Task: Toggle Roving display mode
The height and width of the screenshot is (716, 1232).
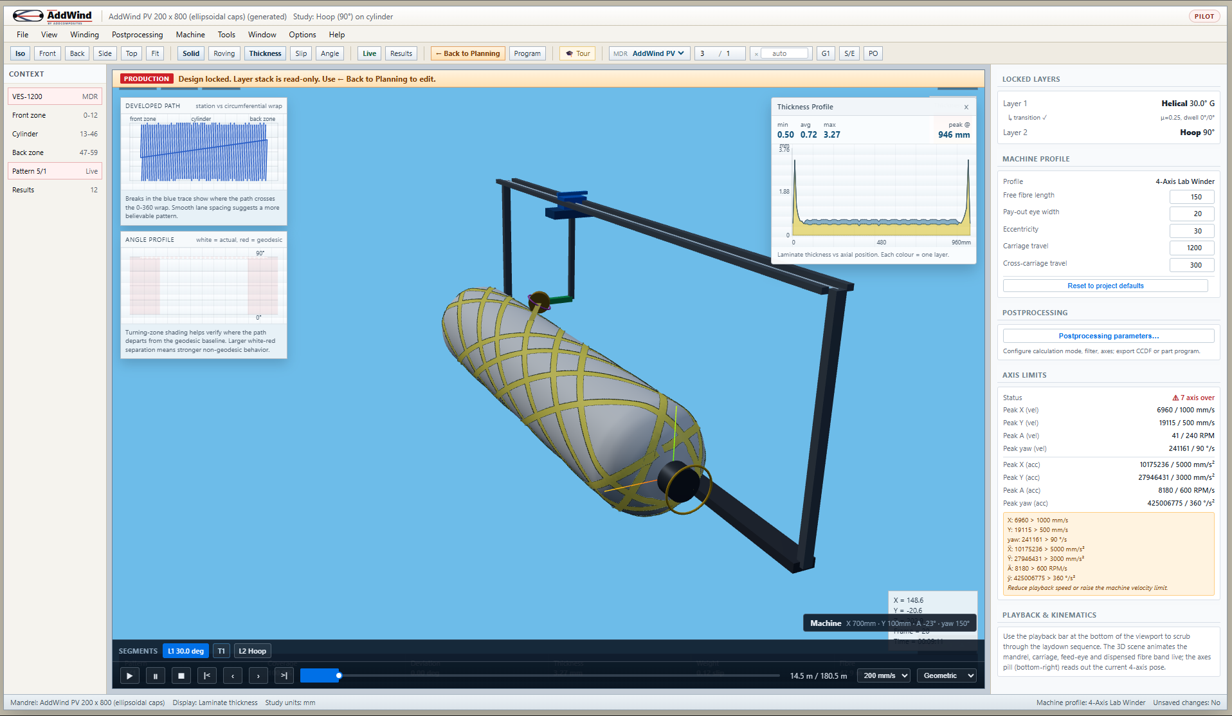Action: (224, 53)
